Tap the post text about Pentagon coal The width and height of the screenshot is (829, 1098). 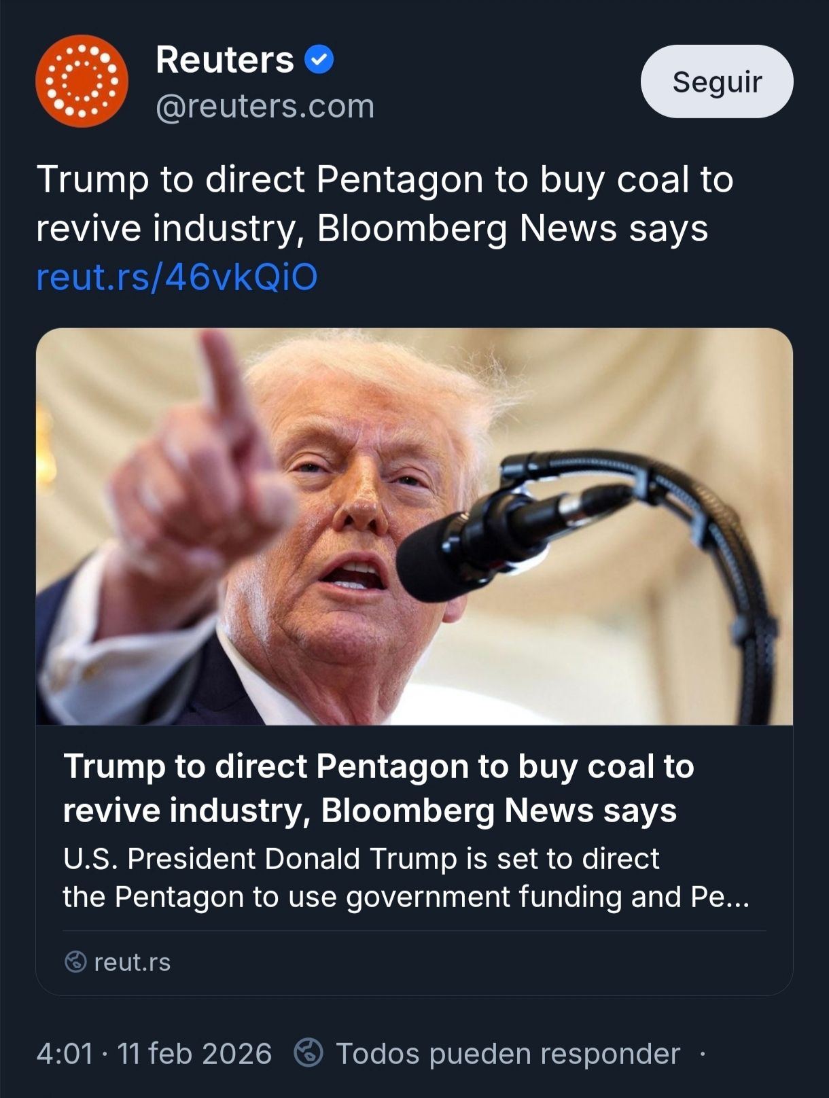click(x=385, y=203)
